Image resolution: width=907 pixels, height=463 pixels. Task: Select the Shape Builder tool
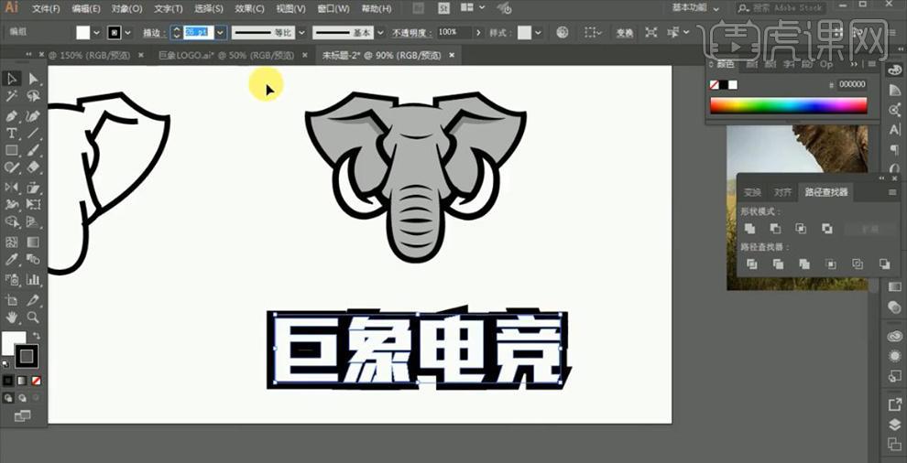(12, 222)
